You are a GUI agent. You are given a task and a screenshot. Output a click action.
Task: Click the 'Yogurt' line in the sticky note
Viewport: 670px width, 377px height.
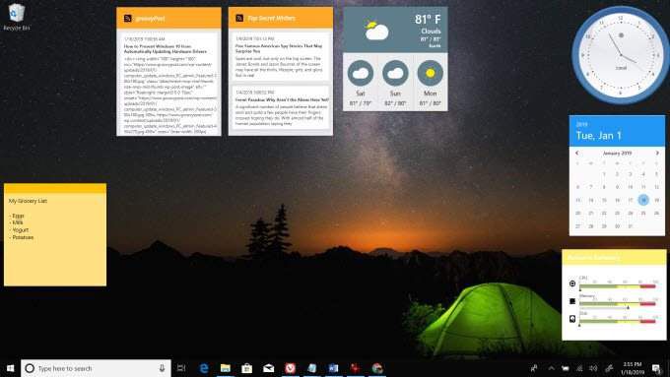[20, 229]
